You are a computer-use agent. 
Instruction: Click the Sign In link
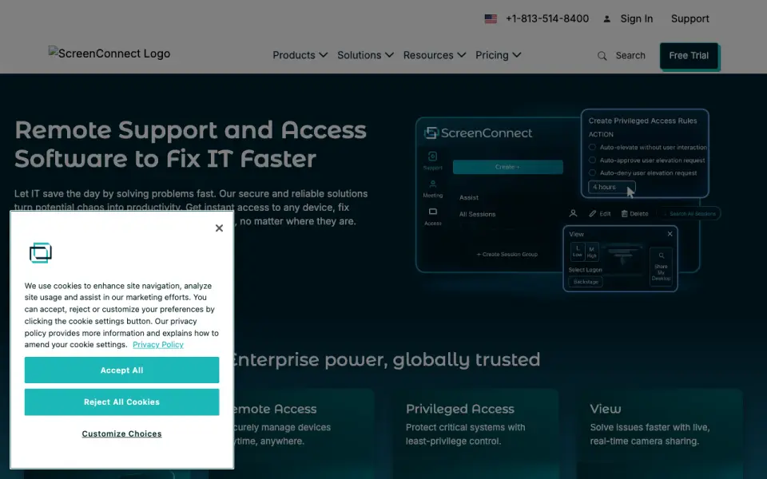point(637,18)
